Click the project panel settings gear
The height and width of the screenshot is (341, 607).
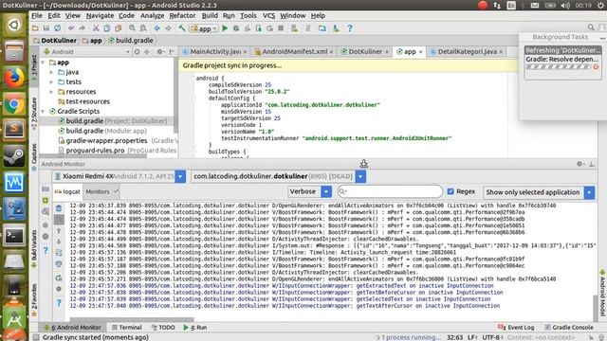[159, 51]
